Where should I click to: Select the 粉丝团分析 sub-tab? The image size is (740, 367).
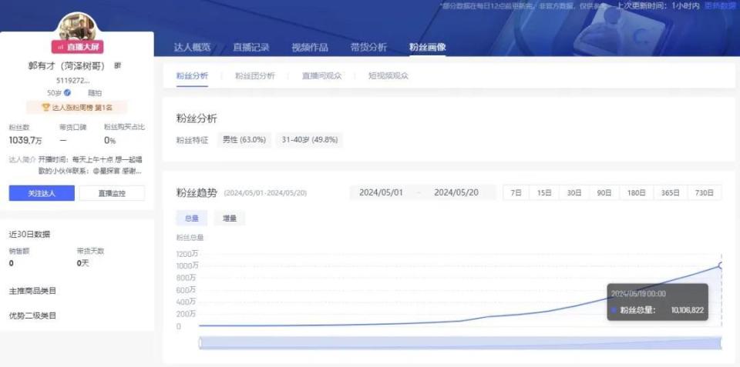point(255,76)
